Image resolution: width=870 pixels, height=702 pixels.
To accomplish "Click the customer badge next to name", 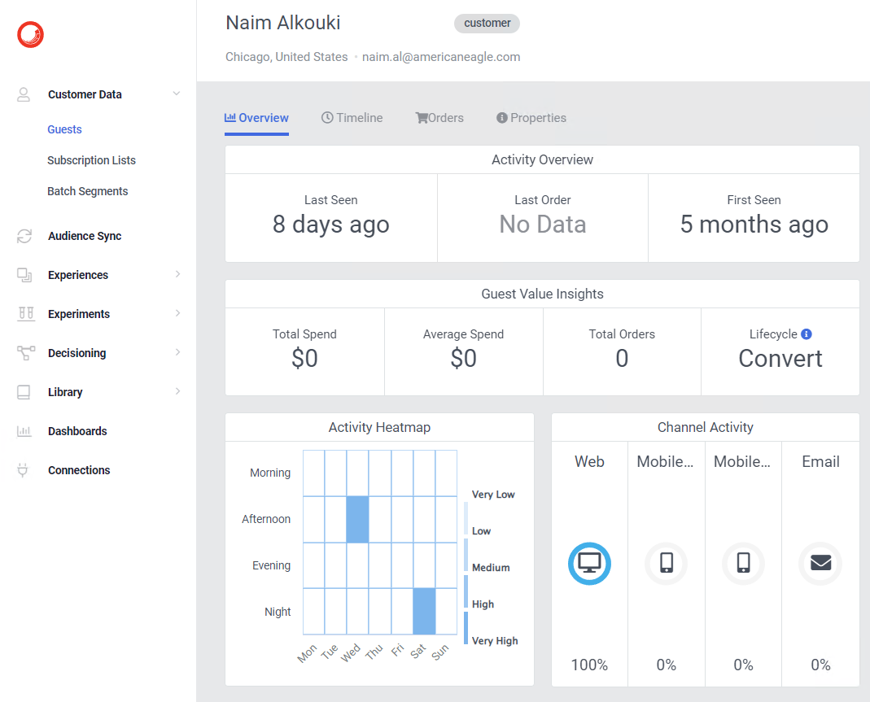I will 487,24.
